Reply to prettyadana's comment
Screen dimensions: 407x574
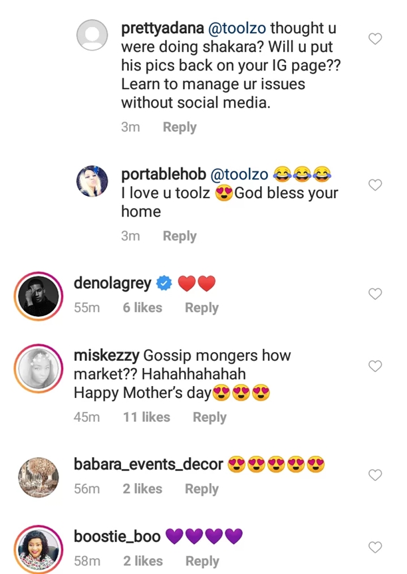pyautogui.click(x=180, y=127)
